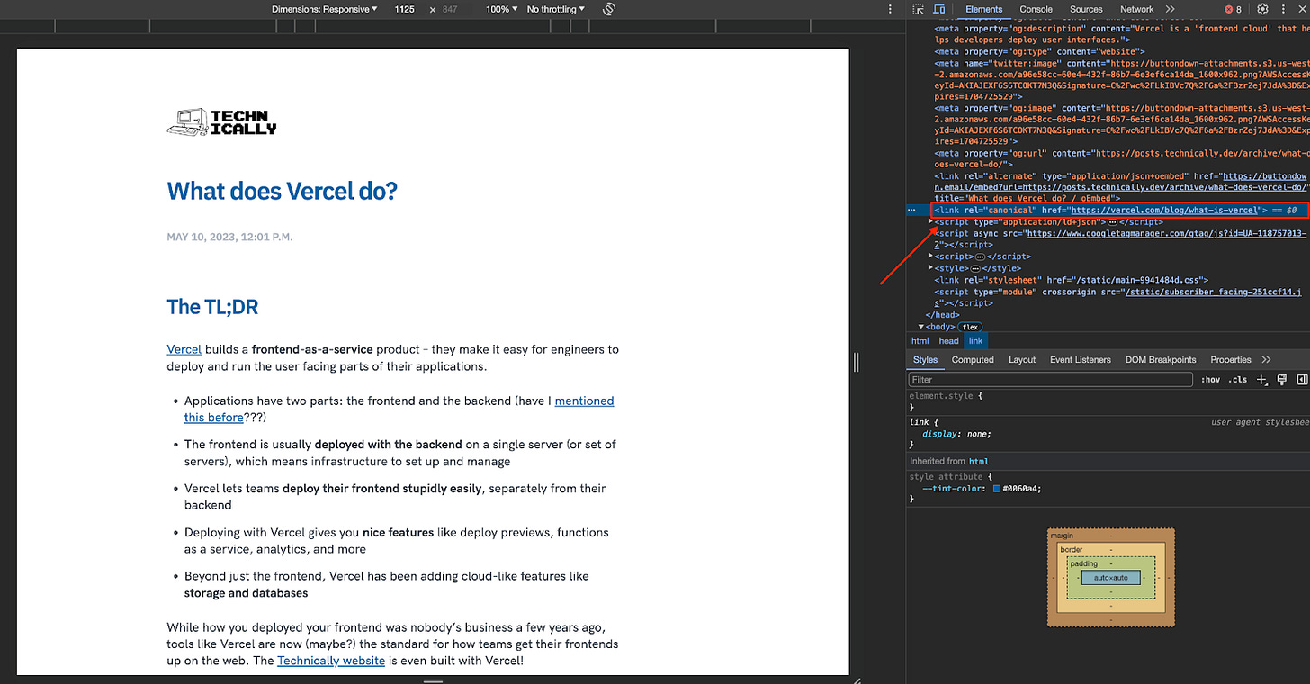
Task: Show more Styles pane tabs chevron
Action: [x=1267, y=359]
